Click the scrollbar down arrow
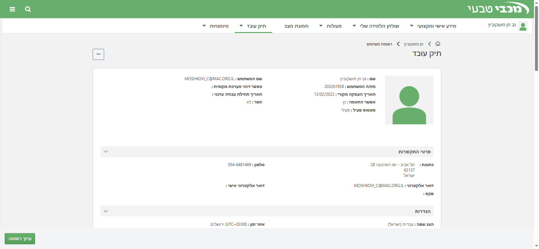Viewport: 539px width, 249px height. click(x=536, y=246)
